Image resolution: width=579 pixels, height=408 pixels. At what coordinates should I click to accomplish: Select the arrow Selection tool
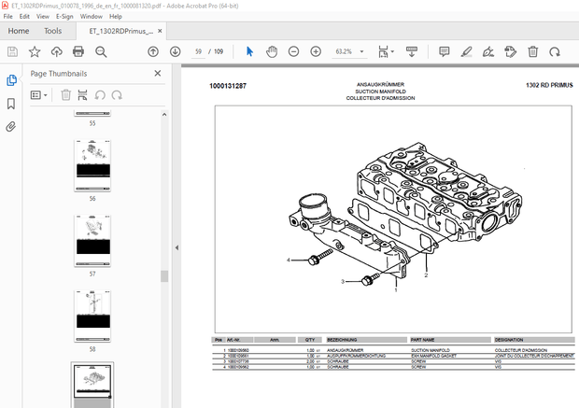click(x=248, y=51)
